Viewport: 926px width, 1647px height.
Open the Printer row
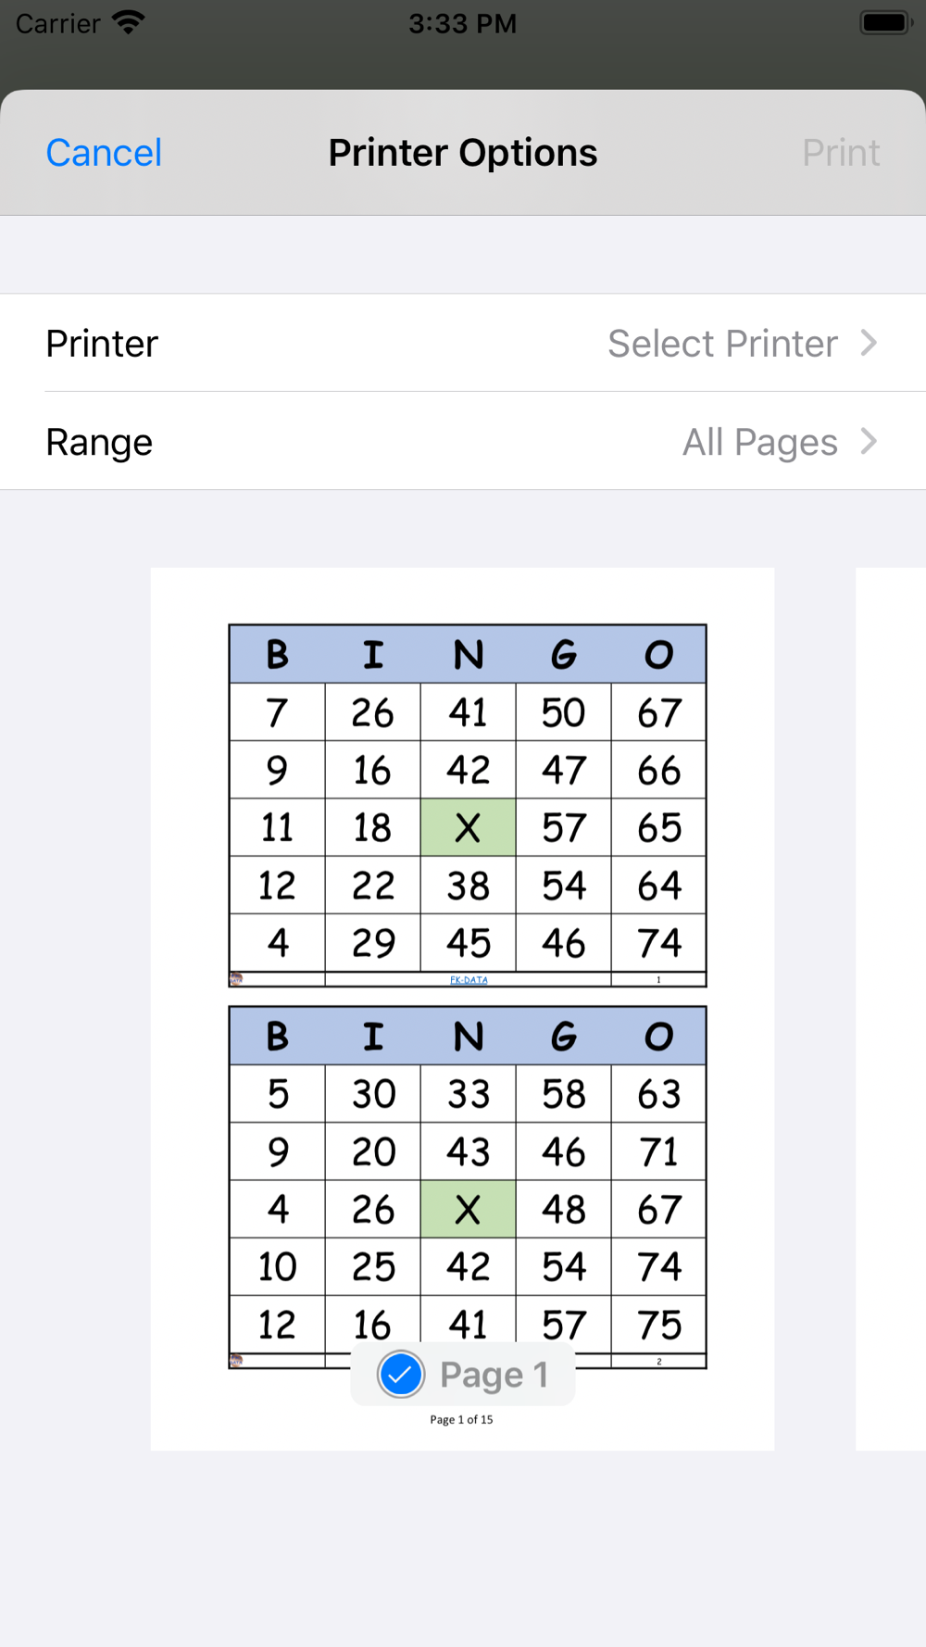pyautogui.click(x=463, y=343)
